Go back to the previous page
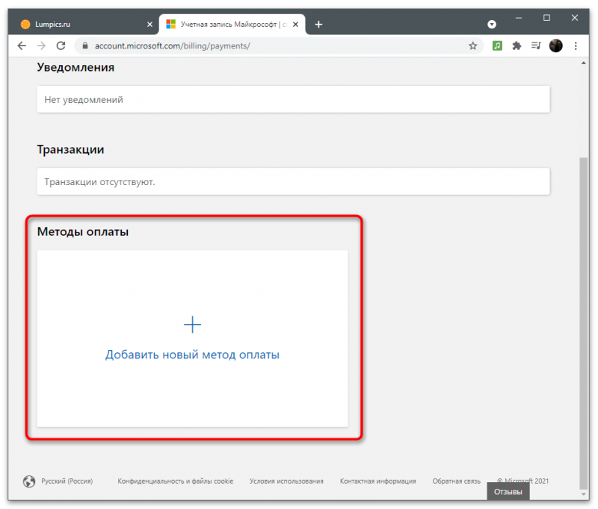The image size is (598, 509). click(x=22, y=46)
